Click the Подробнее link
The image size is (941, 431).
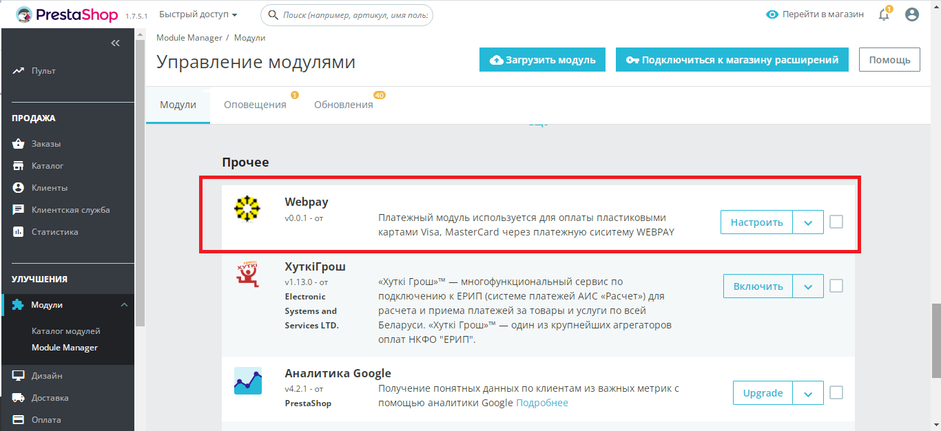click(x=542, y=403)
